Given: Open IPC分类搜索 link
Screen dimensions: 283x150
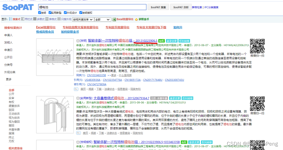Looking at the screenshot, I should tap(211, 7).
